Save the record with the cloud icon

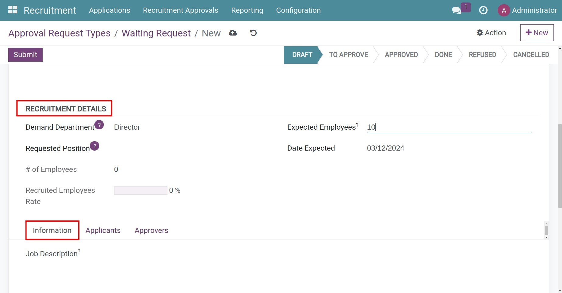pos(233,33)
